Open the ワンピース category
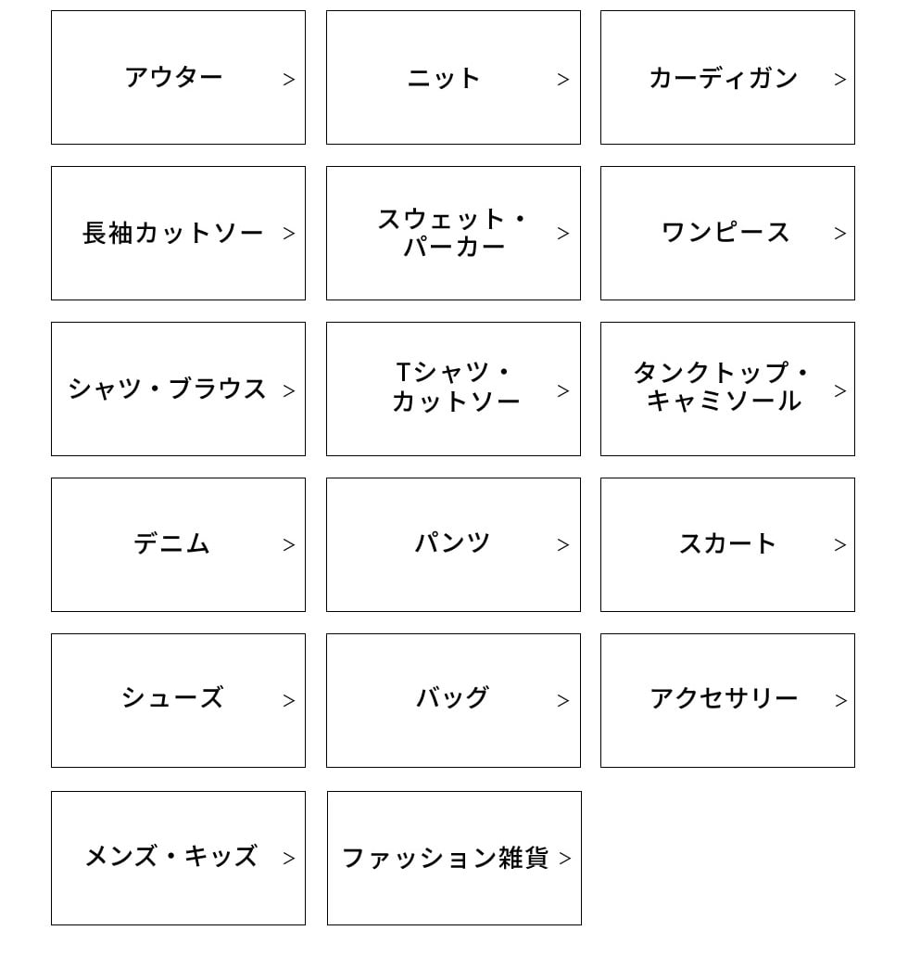This screenshot has height=969, width=908. pos(727,234)
